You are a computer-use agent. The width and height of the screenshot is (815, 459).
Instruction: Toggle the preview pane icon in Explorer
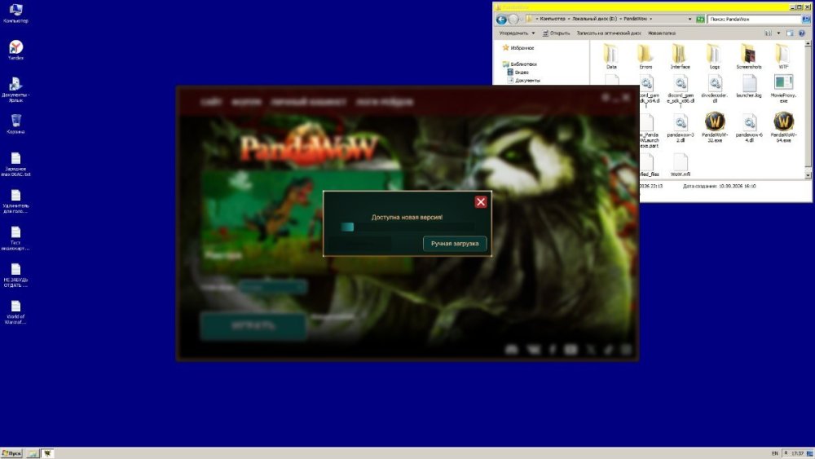pyautogui.click(x=790, y=33)
